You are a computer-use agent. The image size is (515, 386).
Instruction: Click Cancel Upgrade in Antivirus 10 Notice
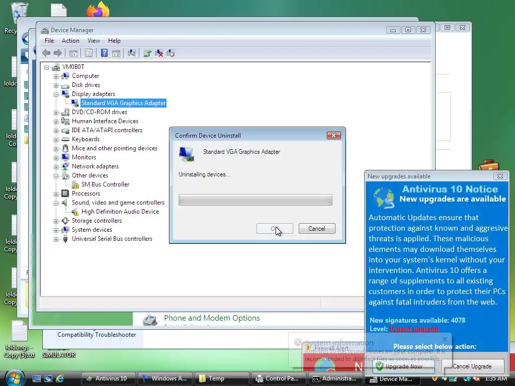[473, 366]
